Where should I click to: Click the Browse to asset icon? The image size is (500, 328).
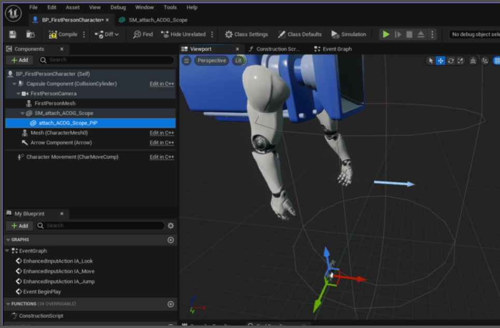tap(31, 35)
